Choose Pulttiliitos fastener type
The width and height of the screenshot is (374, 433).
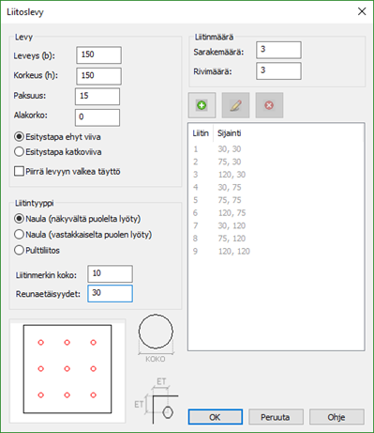pos(37,251)
